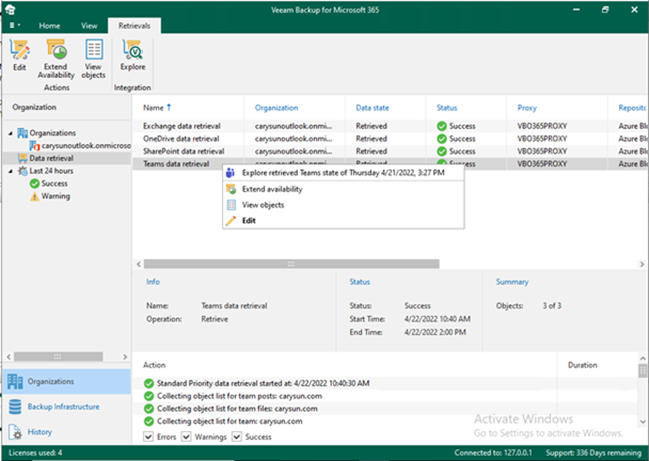Select Success filter under Last 24 hours

point(54,183)
